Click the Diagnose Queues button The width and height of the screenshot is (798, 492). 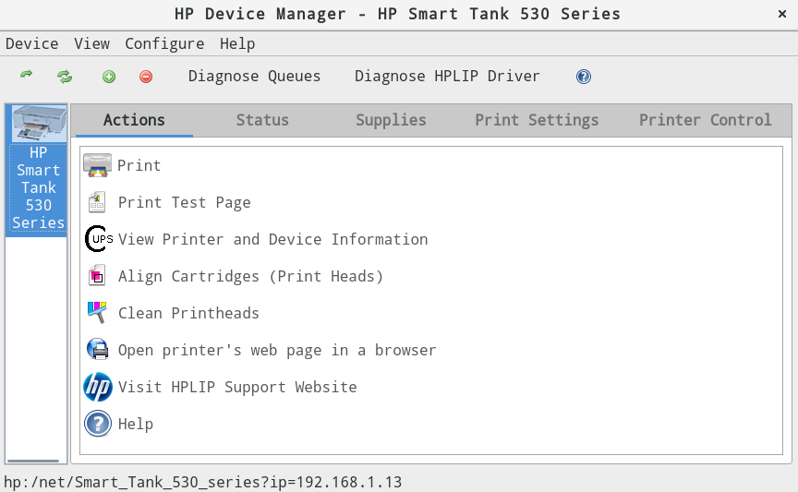coord(255,77)
